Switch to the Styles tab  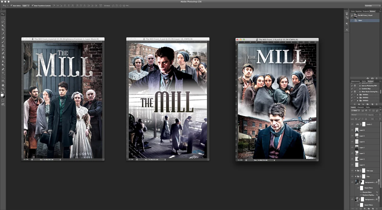point(364,81)
